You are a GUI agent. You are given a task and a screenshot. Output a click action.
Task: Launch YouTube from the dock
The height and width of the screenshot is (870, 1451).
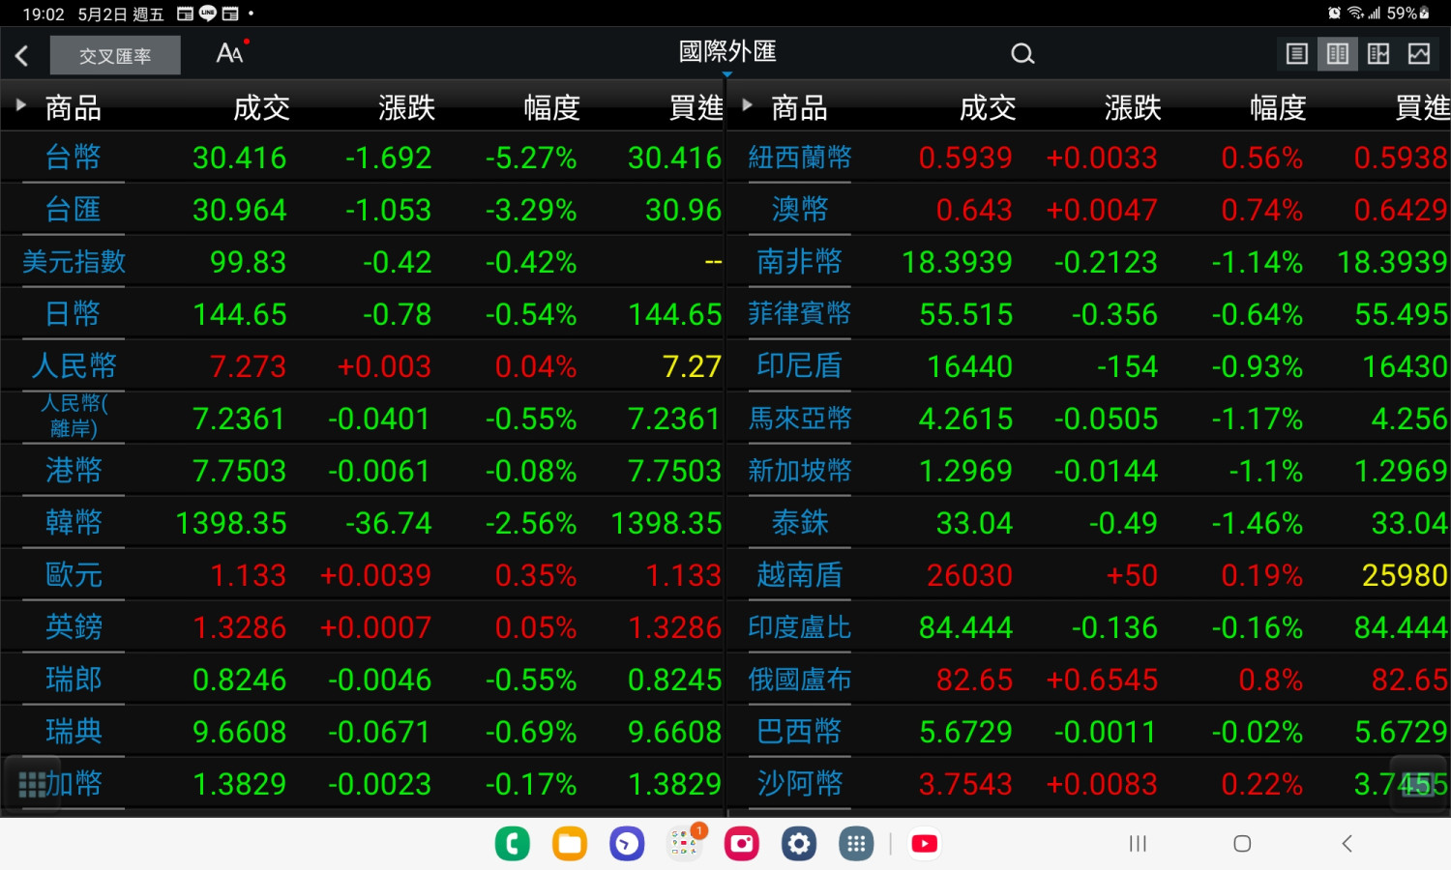coord(925,844)
